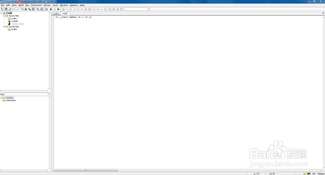Image resolution: width=325 pixels, height=175 pixels.
Task: Open the Run menu
Action: coord(27,5)
